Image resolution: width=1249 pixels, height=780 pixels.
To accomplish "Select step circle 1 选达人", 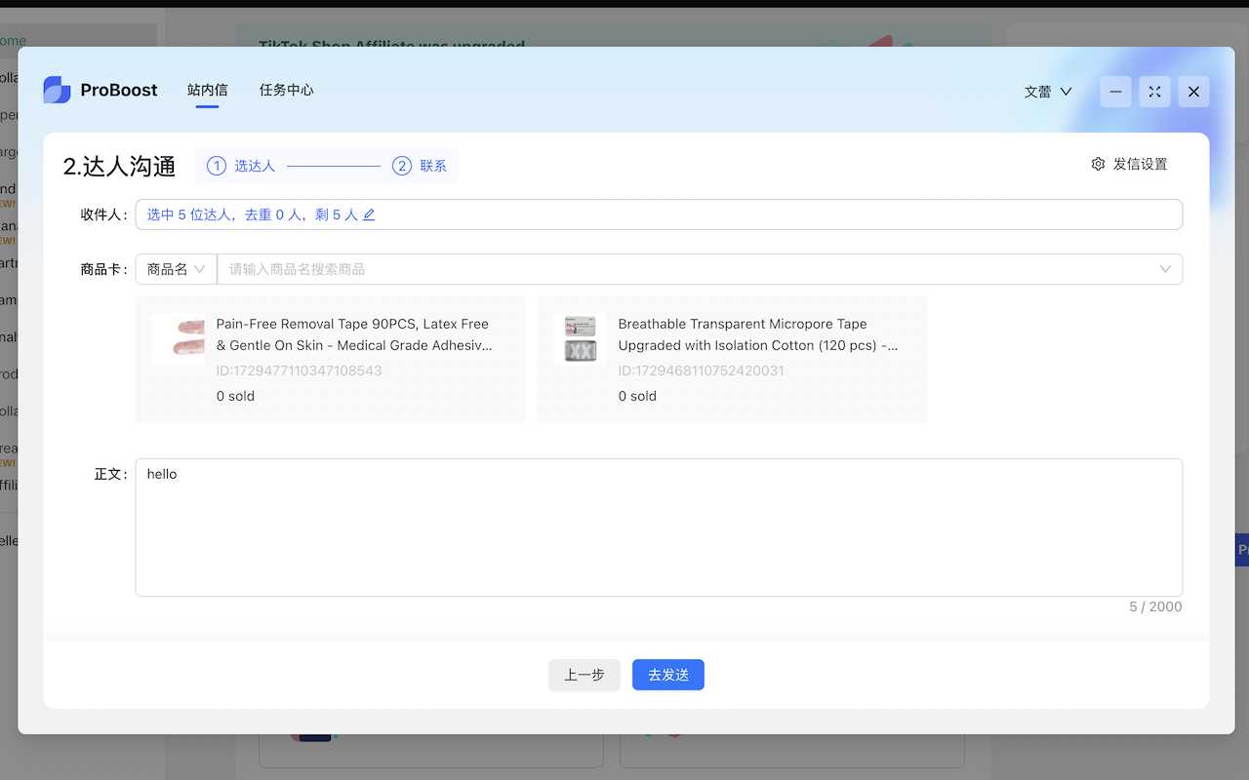I will (x=217, y=166).
